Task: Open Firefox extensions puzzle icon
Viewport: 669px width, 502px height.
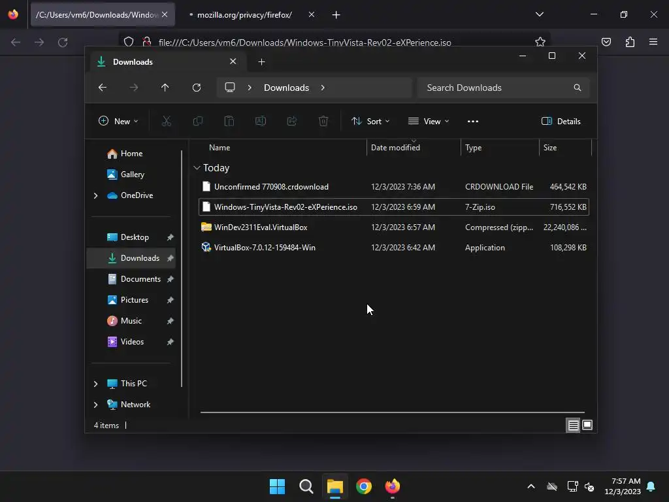Action: (630, 42)
